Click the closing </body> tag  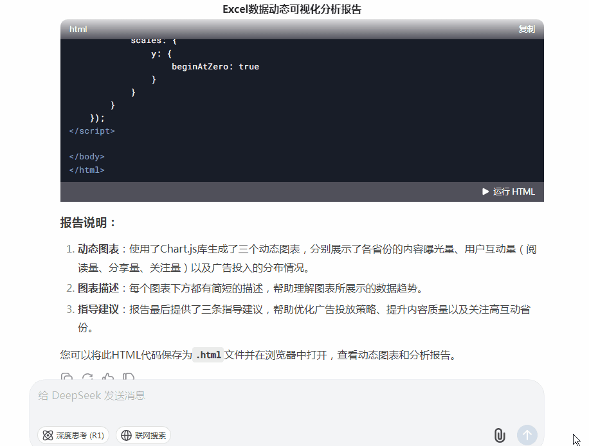87,157
